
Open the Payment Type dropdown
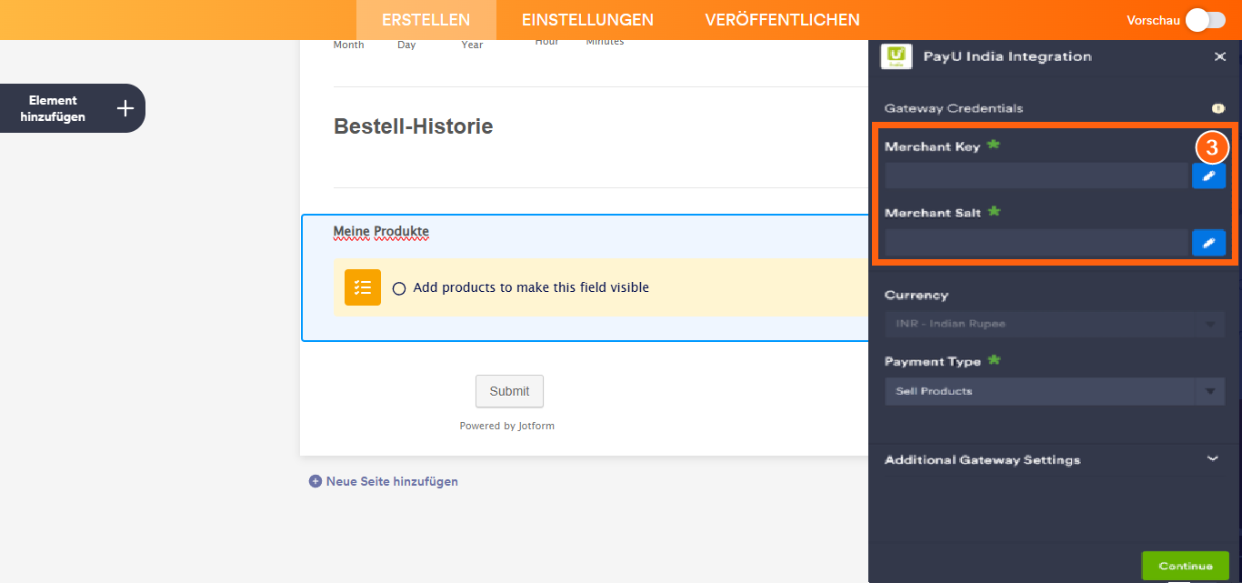click(x=1053, y=391)
